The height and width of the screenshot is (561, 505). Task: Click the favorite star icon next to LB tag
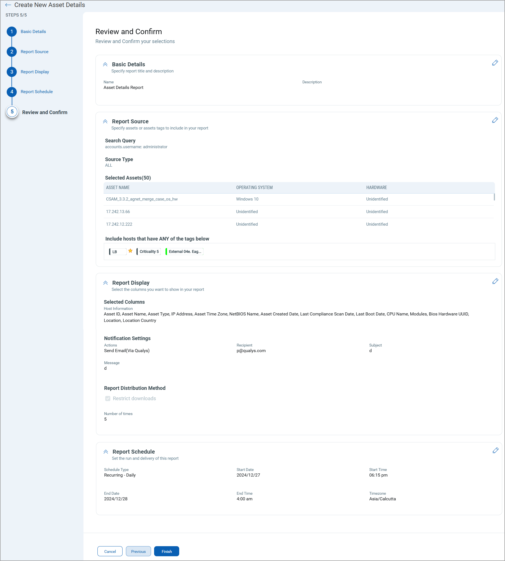tap(130, 251)
